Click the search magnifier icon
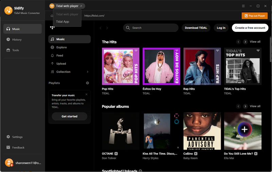 pyautogui.click(x=128, y=28)
